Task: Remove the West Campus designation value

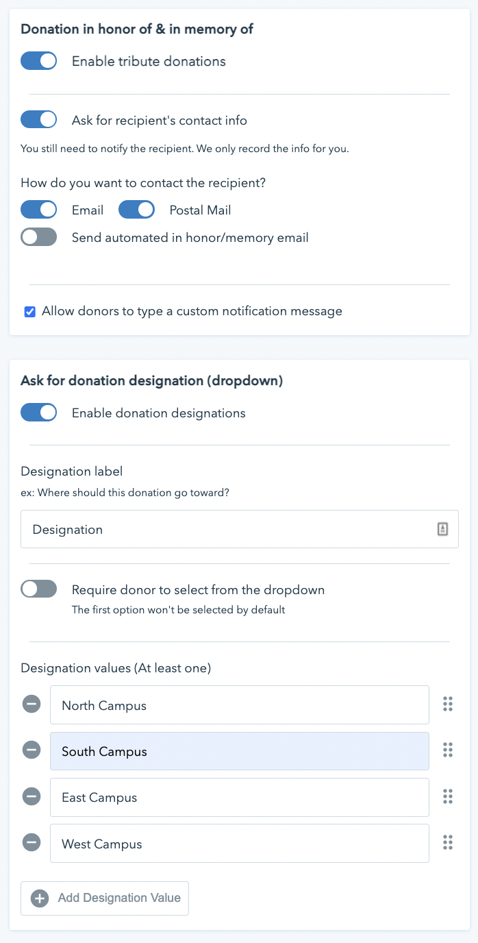Action: pos(32,842)
